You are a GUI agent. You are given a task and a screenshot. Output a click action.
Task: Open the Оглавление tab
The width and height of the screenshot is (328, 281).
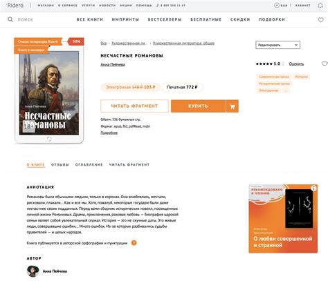tap(89, 165)
